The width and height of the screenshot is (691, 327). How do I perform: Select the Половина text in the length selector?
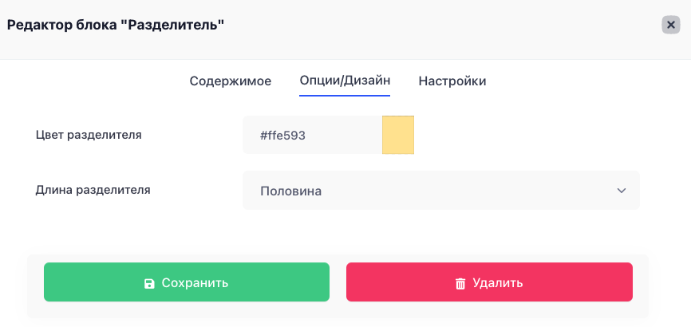pyautogui.click(x=291, y=191)
